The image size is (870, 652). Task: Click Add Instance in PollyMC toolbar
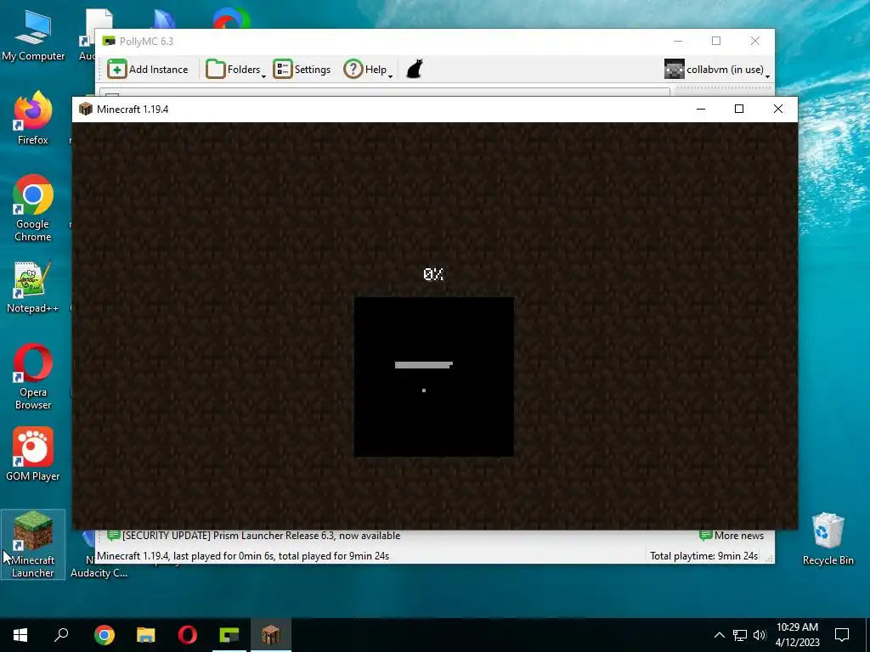click(x=148, y=70)
